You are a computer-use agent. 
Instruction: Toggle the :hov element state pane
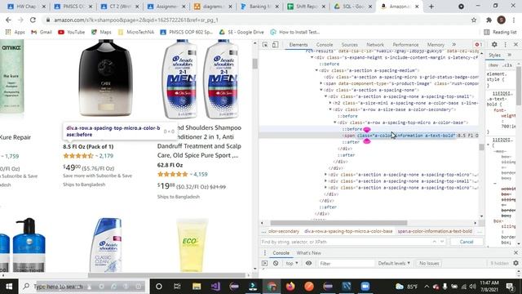(493, 65)
